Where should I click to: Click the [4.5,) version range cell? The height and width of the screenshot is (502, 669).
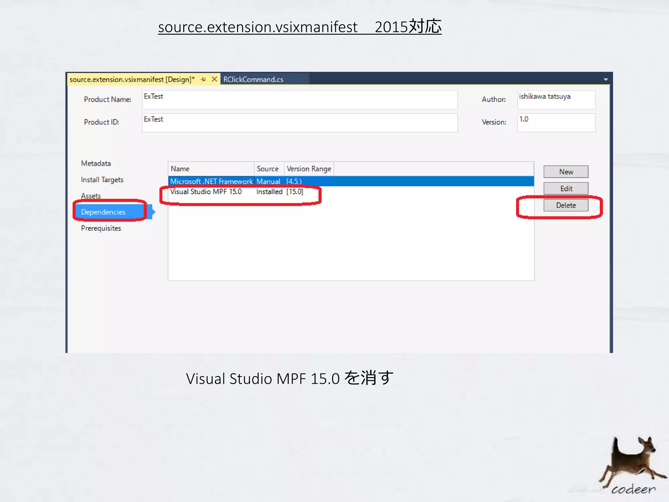pyautogui.click(x=294, y=181)
